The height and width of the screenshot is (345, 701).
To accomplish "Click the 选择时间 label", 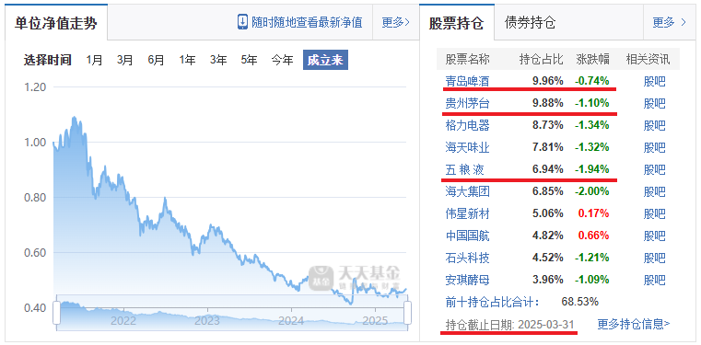I will [x=47, y=60].
